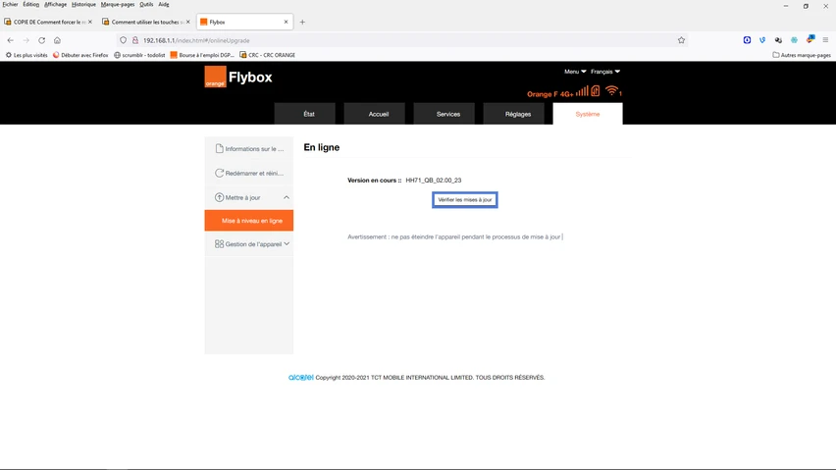Collapse the Mettre à jour section chevron
836x470 pixels.
287,197
